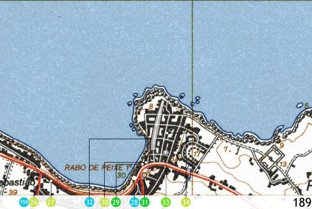Screen dimensions: 312x209
Task: Click the page number 189
Action: 302,202
